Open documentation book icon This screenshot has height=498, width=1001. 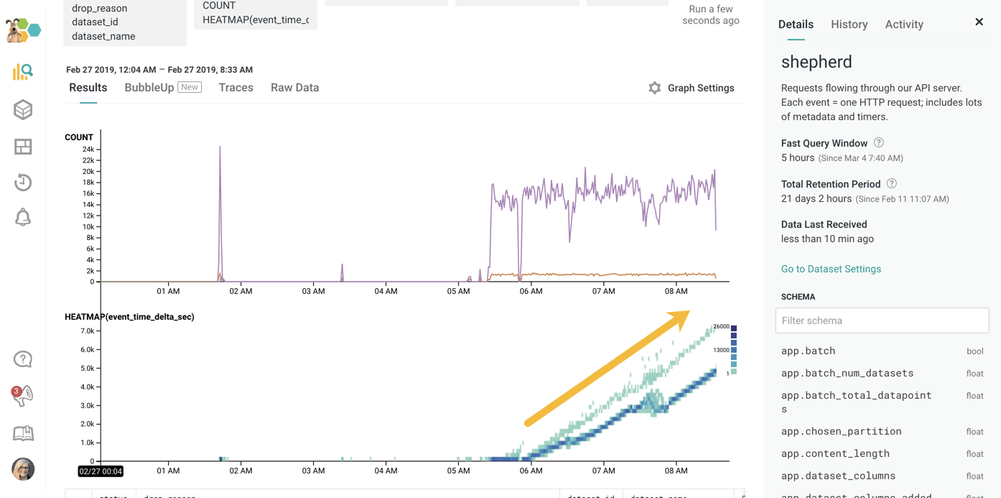click(x=23, y=433)
